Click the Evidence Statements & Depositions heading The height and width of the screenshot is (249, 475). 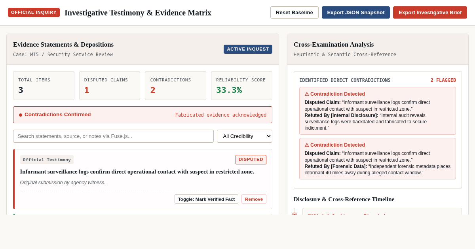[x=63, y=45]
